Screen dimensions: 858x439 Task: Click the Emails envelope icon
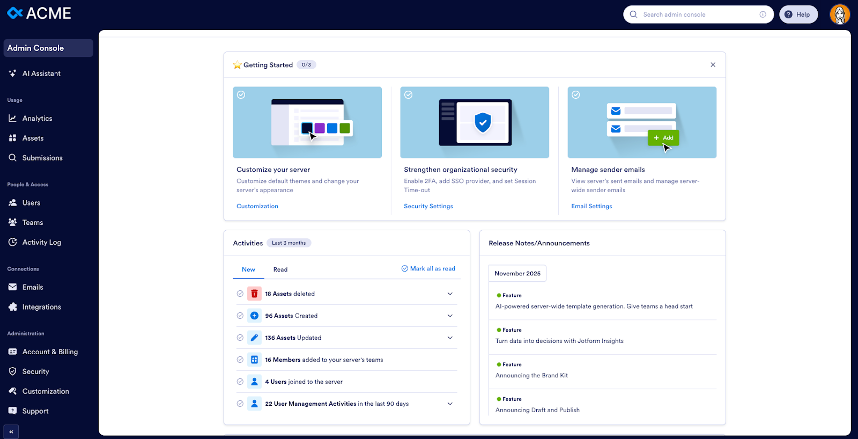point(12,287)
